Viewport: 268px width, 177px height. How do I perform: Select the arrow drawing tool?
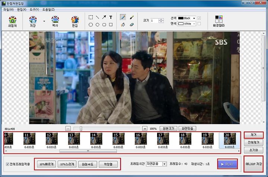click(x=104, y=17)
